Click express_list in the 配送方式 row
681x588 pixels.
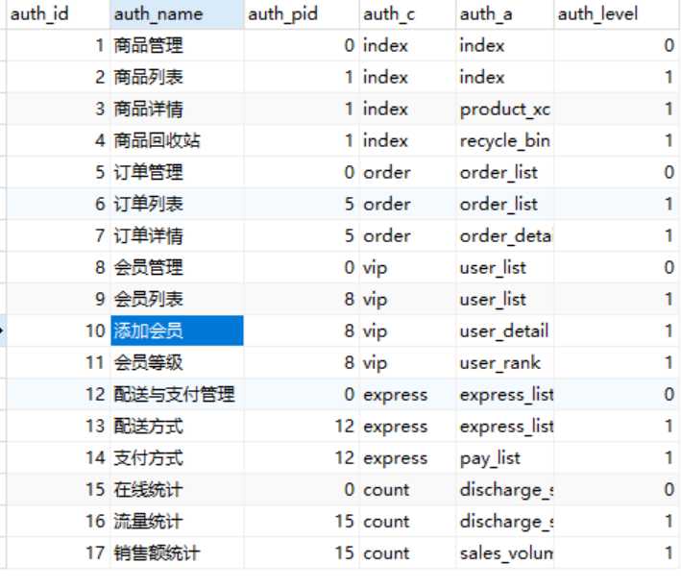pos(506,427)
